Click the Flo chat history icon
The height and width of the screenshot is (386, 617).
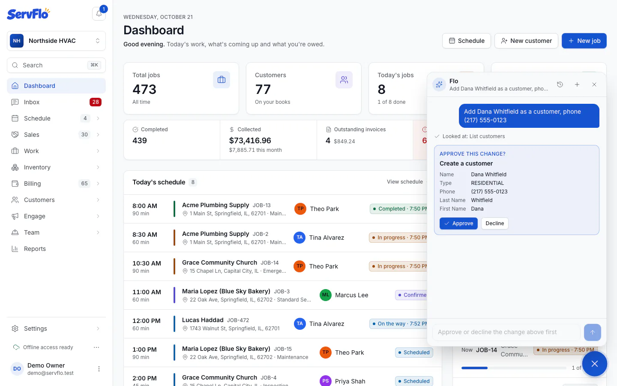tap(560, 84)
